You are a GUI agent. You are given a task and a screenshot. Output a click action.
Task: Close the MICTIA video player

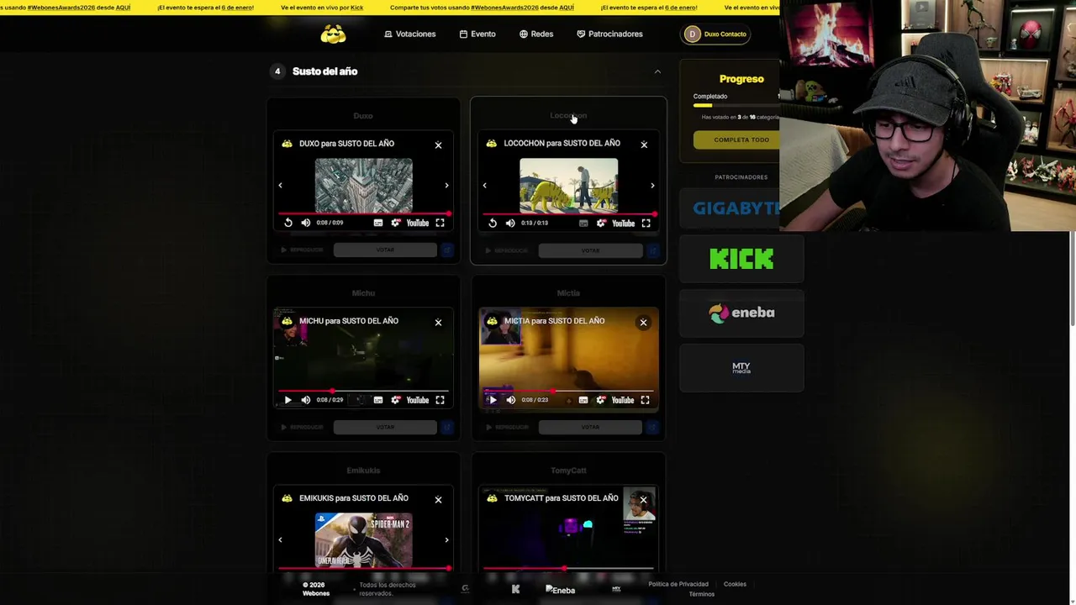click(643, 323)
